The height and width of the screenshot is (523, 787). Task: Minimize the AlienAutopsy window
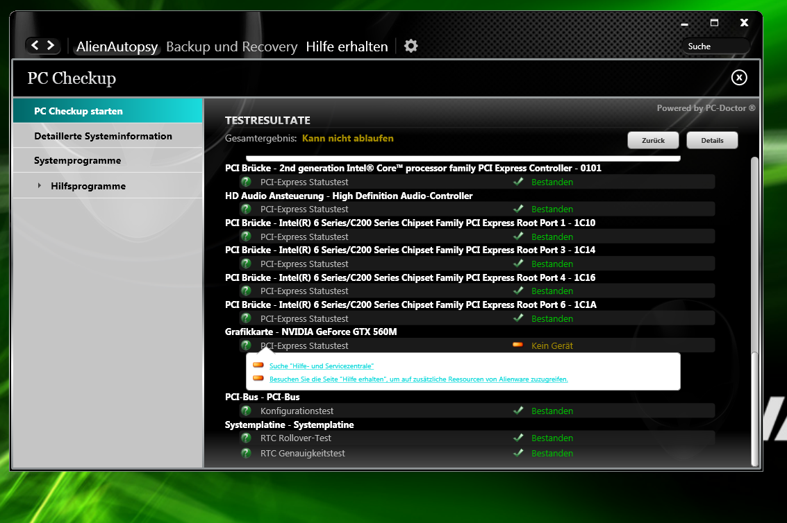click(x=684, y=23)
